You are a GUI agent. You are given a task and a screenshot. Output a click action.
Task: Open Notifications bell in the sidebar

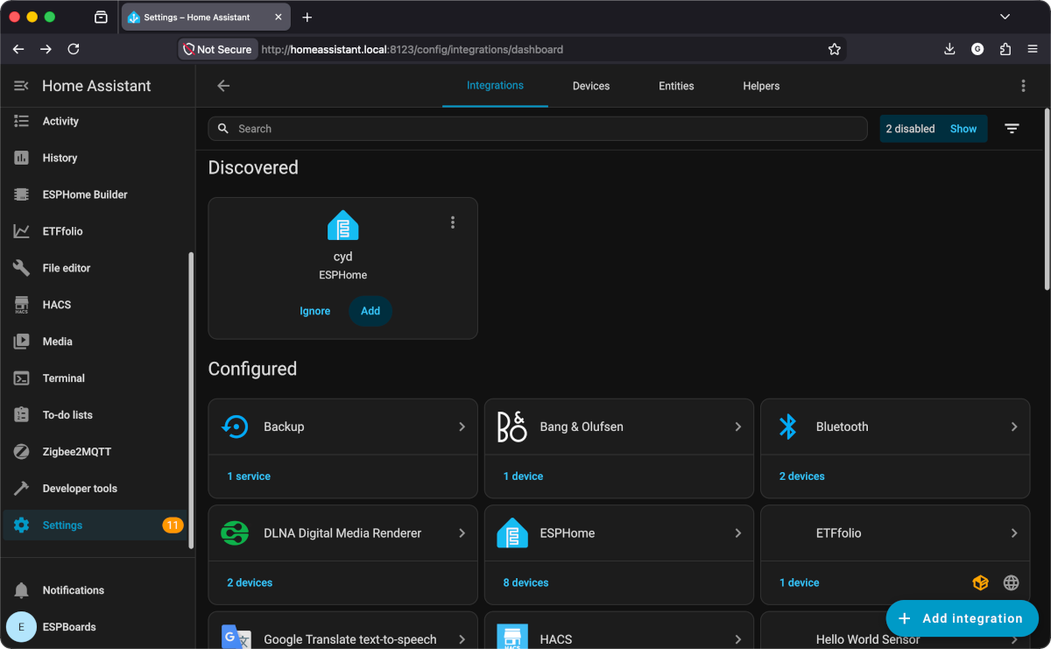pyautogui.click(x=22, y=590)
